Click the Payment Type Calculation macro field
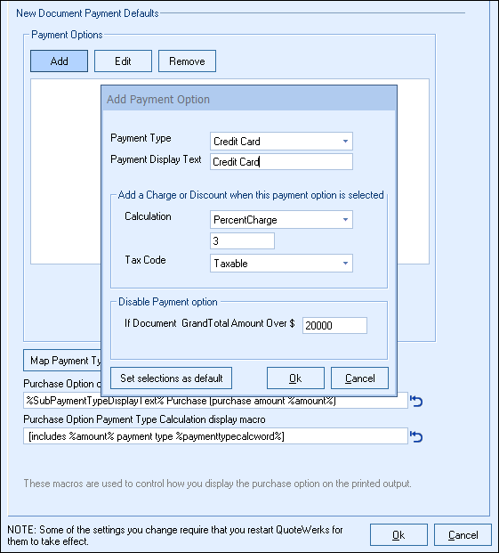This screenshot has width=499, height=553. 215,436
